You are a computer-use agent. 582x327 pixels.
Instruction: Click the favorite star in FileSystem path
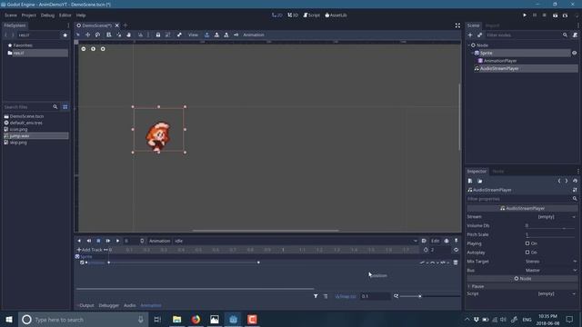click(65, 35)
